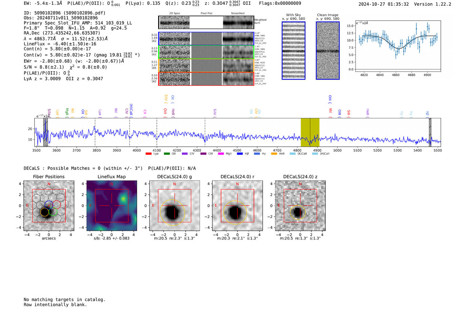Click the blue fiber circle in Fiber Positions
The height and width of the screenshot is (323, 475).
point(49,205)
